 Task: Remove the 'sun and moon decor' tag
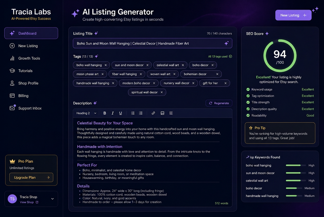pos(147,65)
